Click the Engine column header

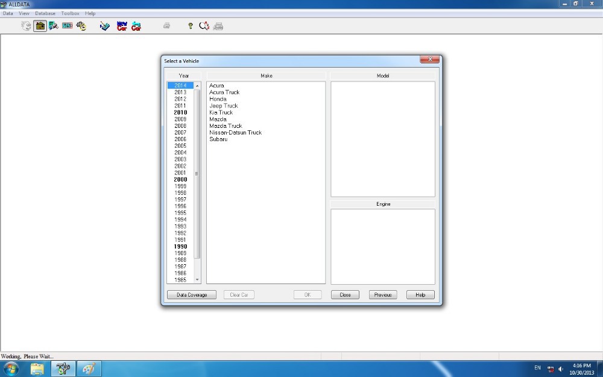pos(383,204)
